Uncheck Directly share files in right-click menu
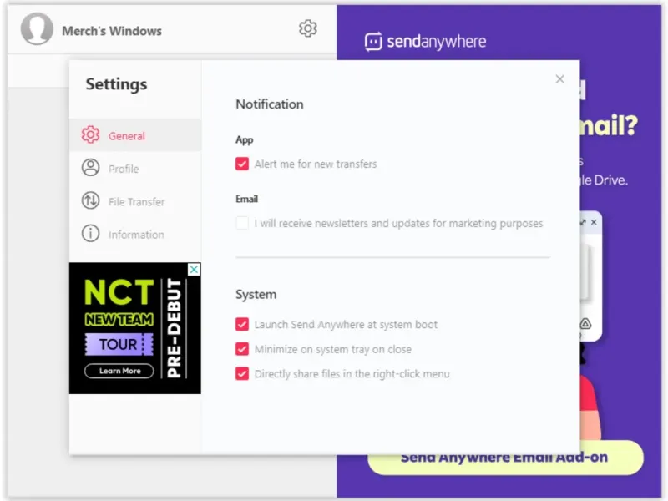The height and width of the screenshot is (501, 668). (x=242, y=373)
